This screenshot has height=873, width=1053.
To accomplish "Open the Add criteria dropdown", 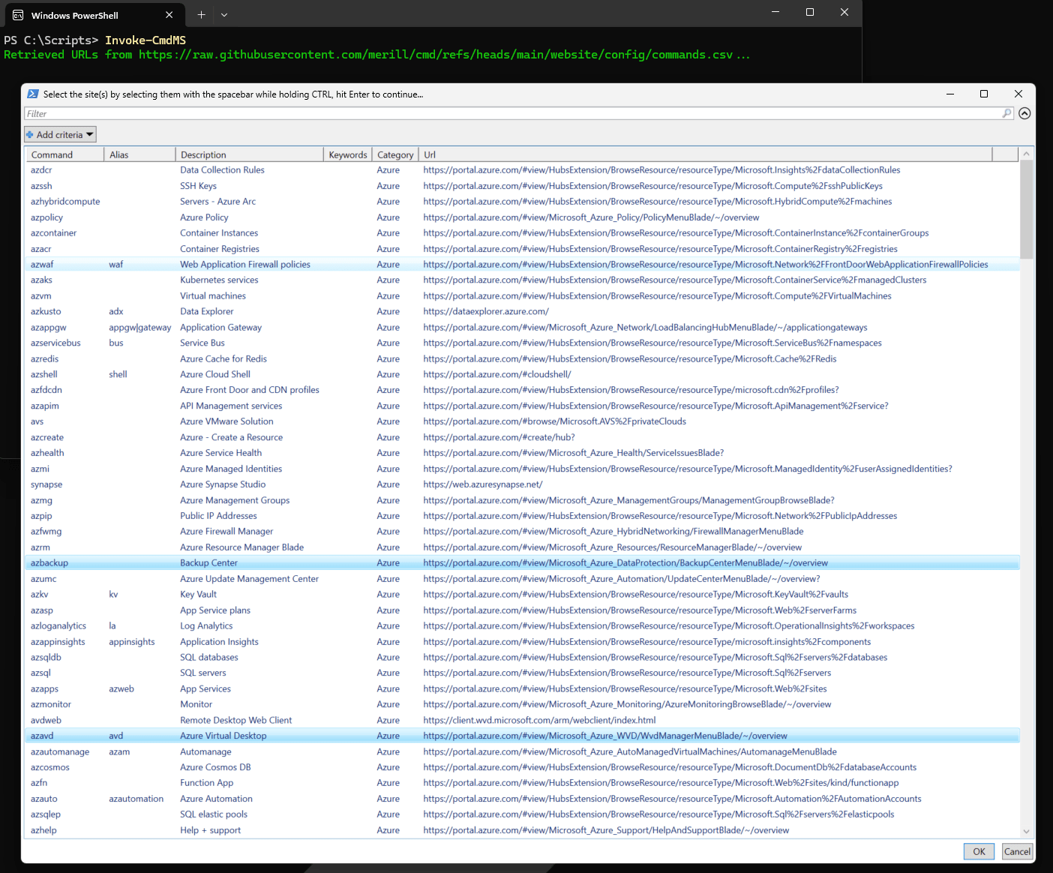I will pyautogui.click(x=60, y=134).
